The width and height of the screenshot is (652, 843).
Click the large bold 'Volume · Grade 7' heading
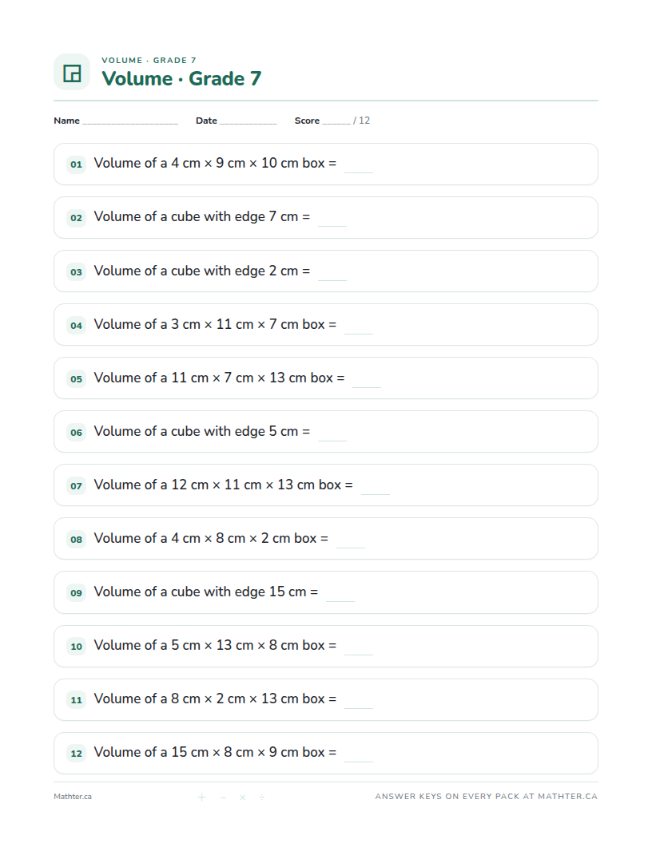point(181,78)
